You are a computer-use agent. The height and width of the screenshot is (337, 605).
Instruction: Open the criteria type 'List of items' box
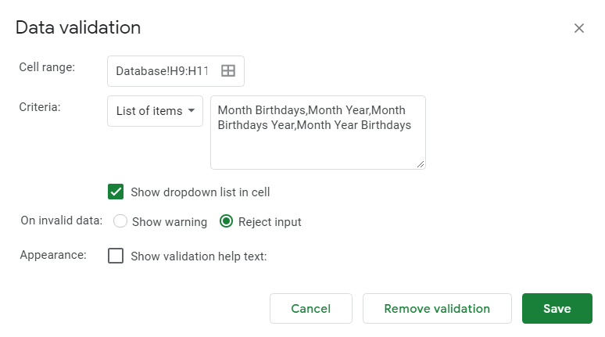click(x=155, y=111)
